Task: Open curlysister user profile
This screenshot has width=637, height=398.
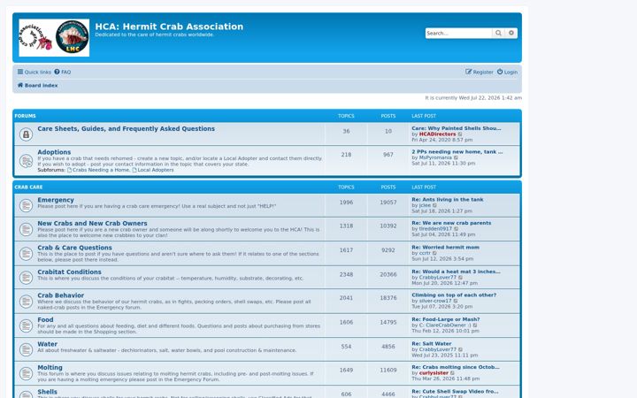Action: coord(434,373)
